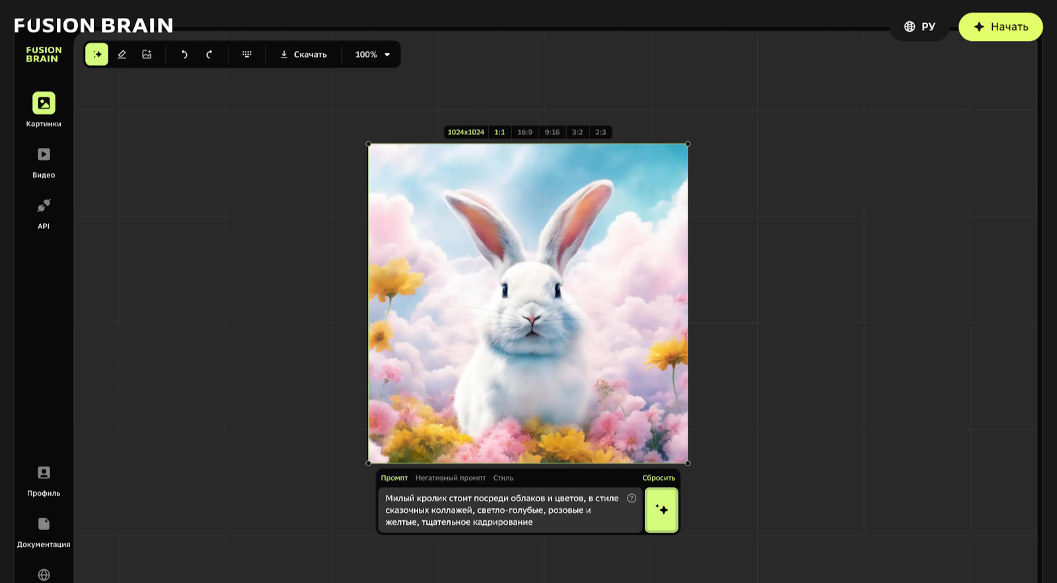Open the Документация page

click(x=44, y=532)
